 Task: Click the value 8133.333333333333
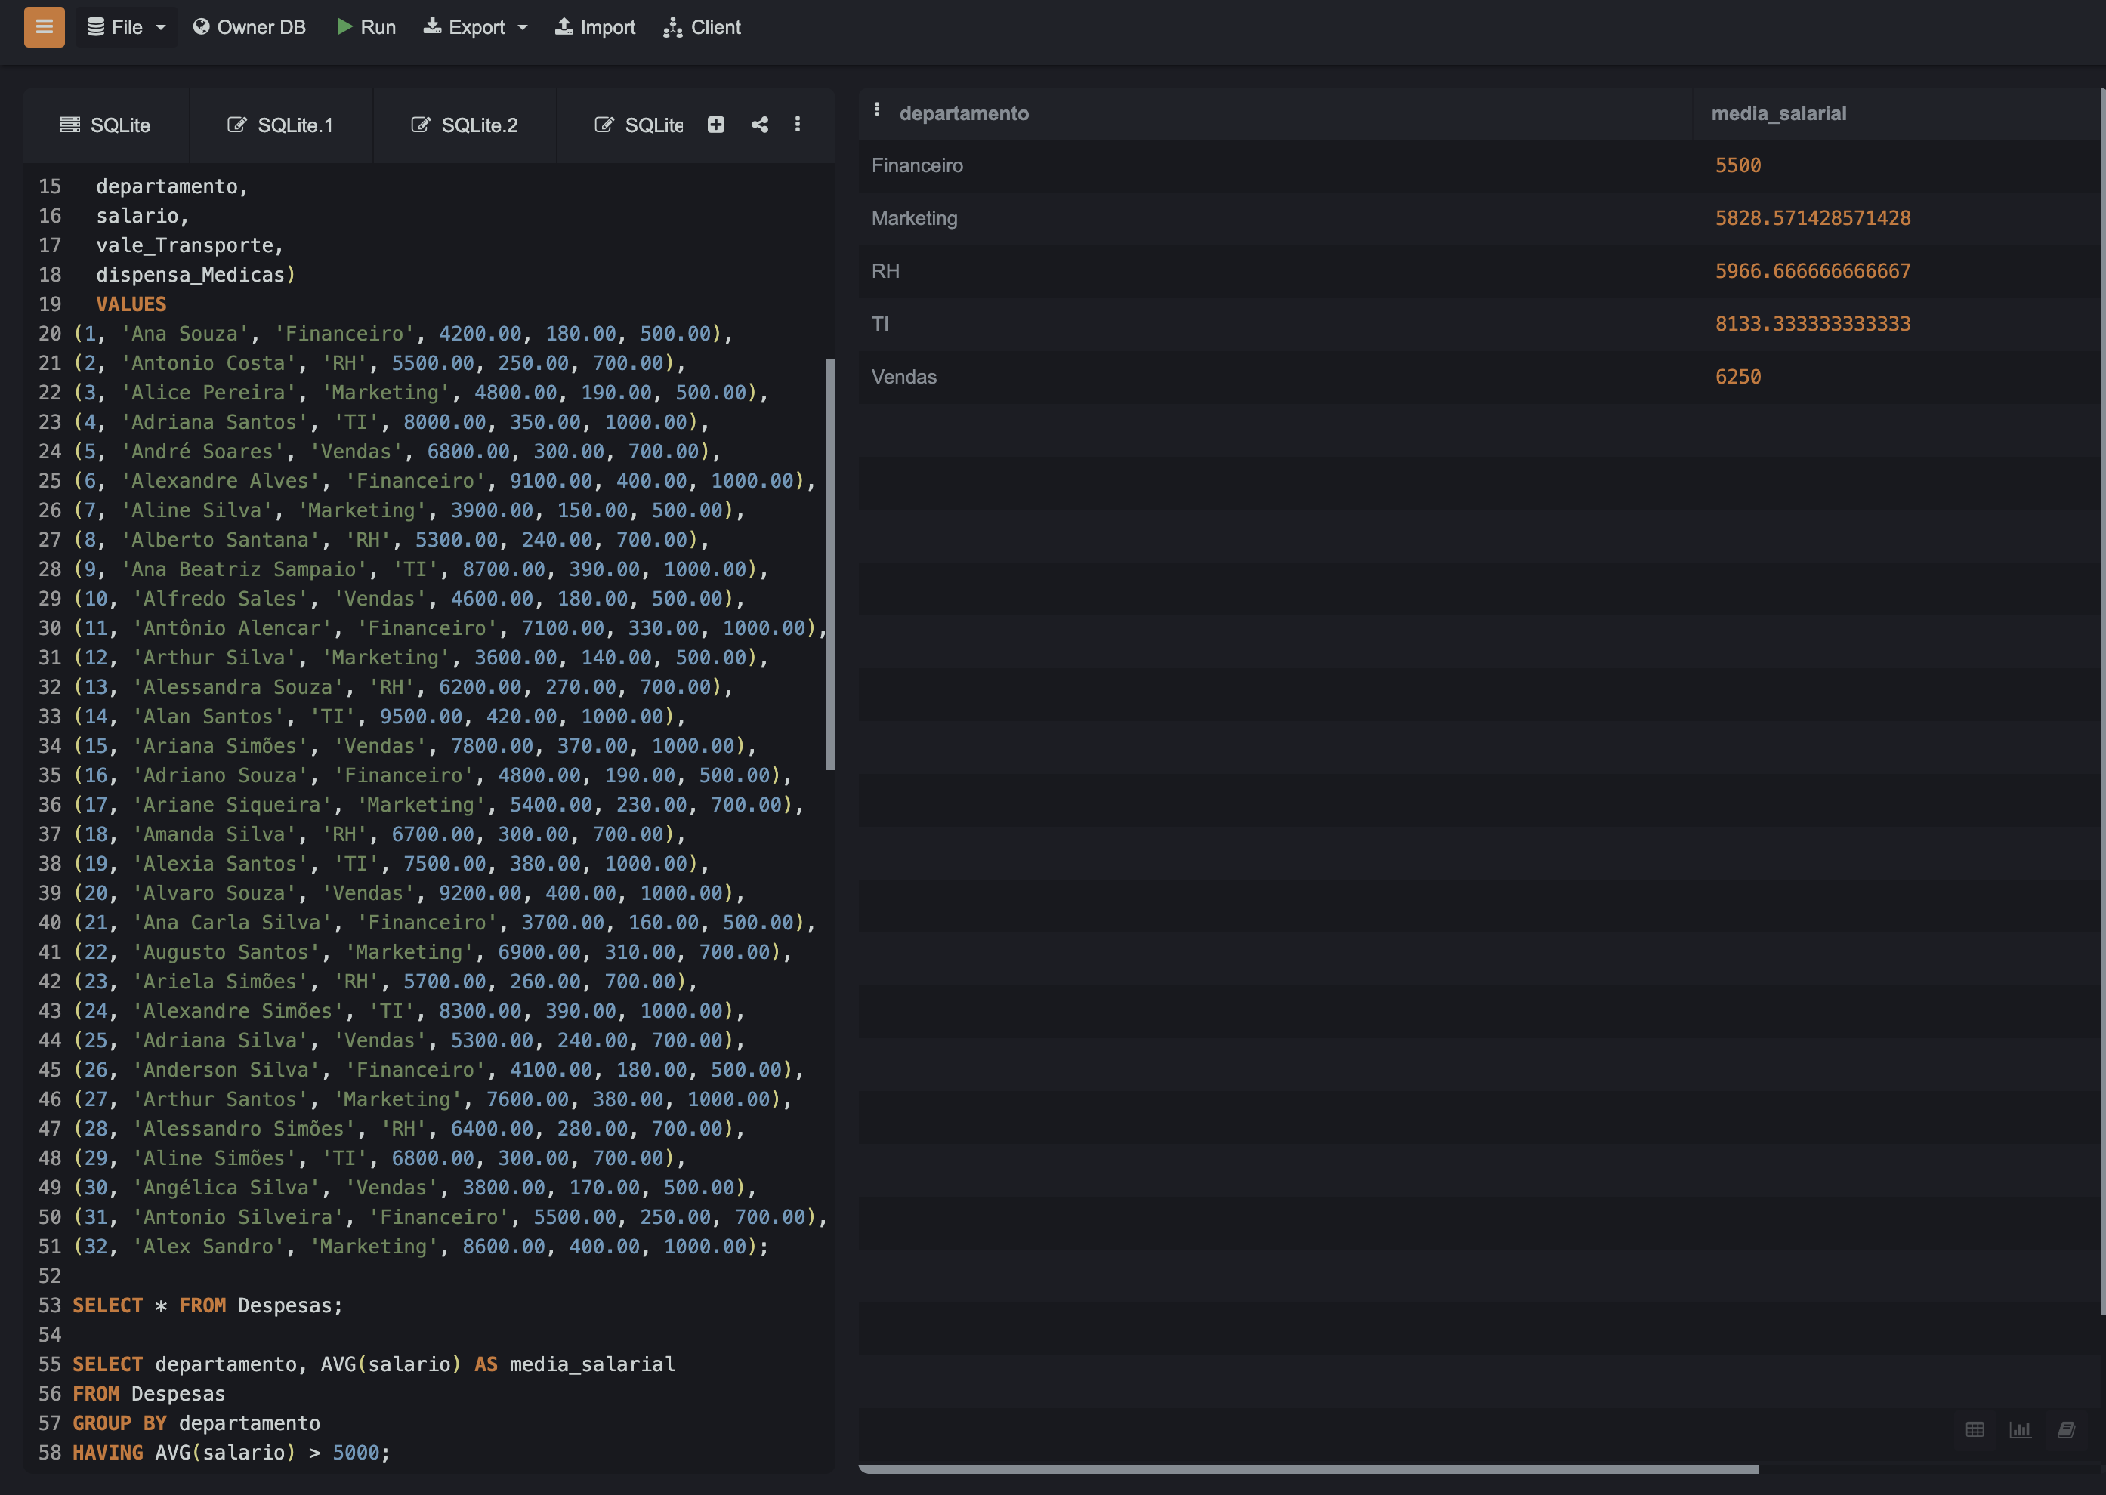tap(1812, 324)
